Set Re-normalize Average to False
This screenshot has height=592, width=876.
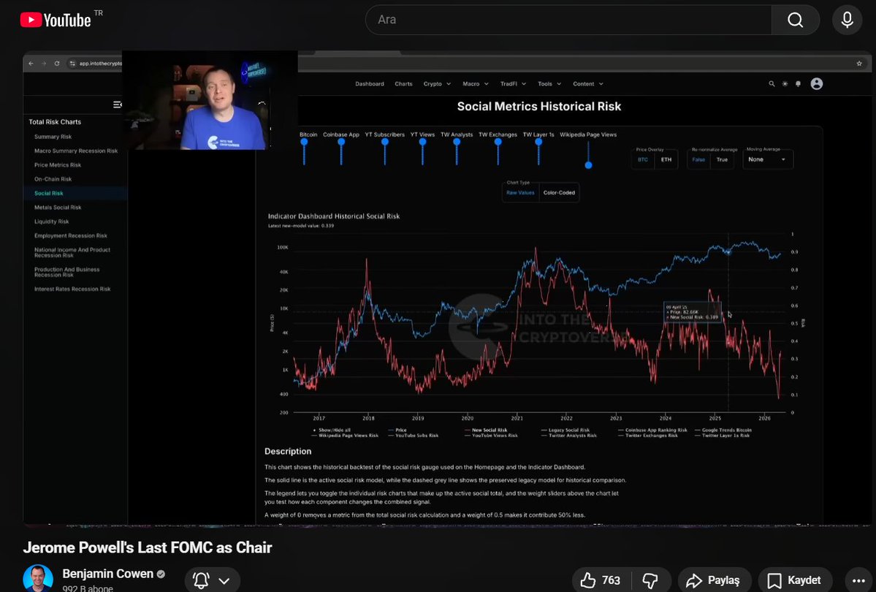pyautogui.click(x=698, y=160)
